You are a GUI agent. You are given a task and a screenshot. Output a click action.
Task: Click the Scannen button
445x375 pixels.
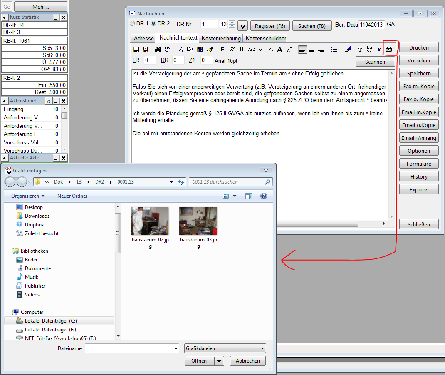point(375,62)
